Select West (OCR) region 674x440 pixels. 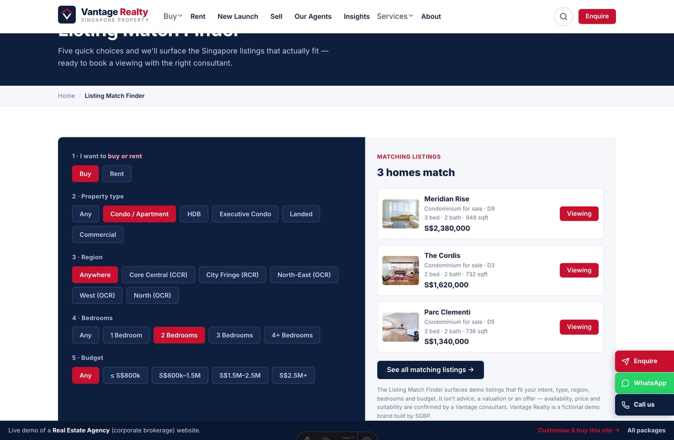click(x=97, y=295)
